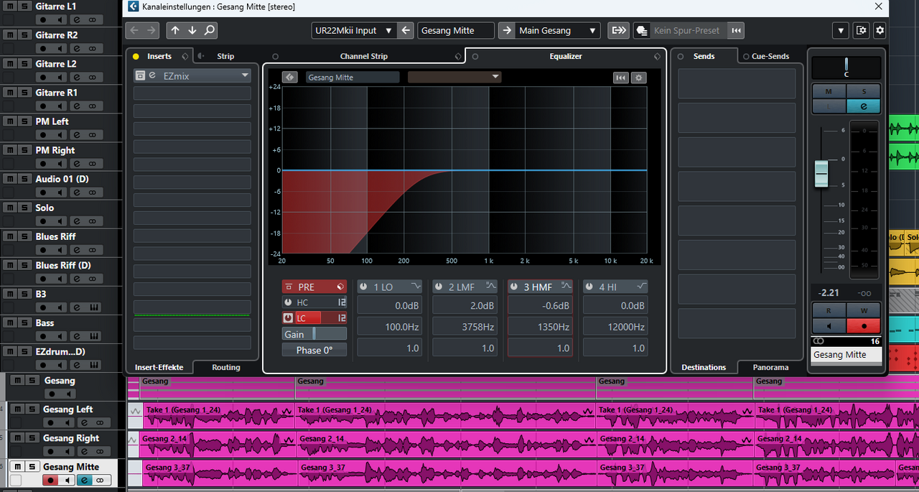Select Cue-Sends tab

coord(770,56)
